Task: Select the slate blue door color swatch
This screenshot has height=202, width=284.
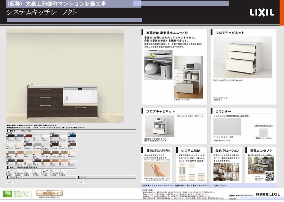Action: tap(19, 136)
